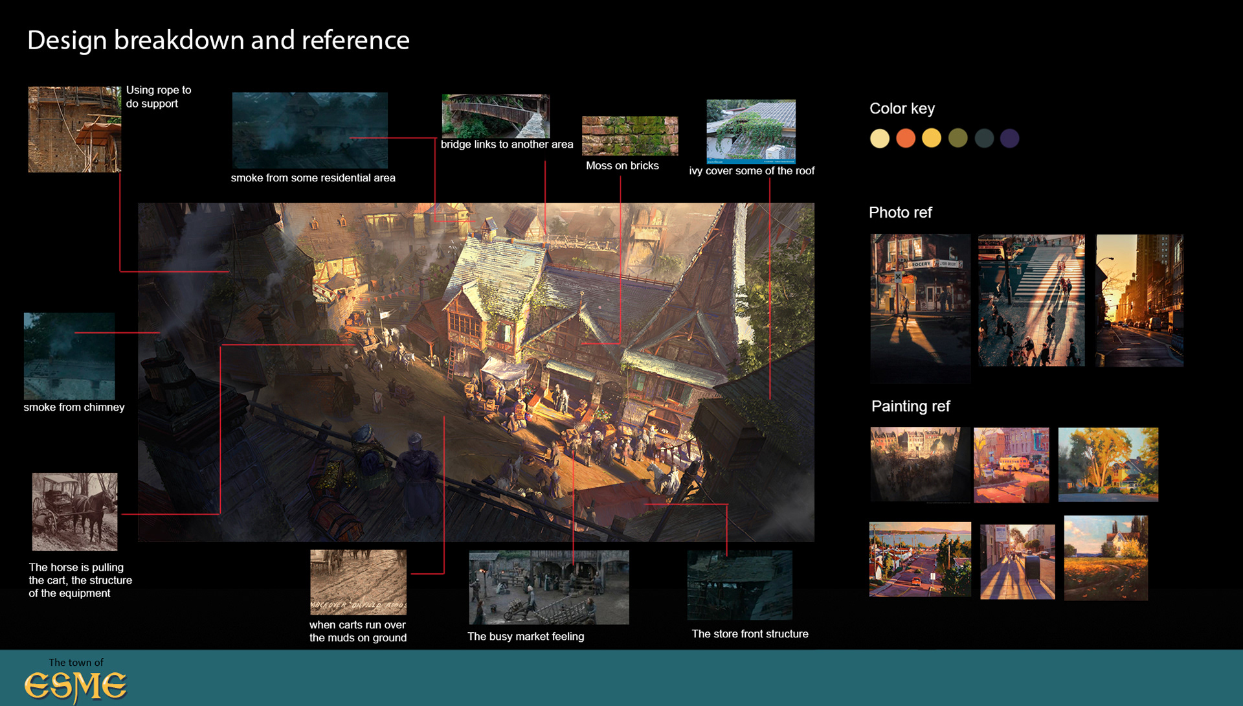Open the rope support reference thumbnail
This screenshot has width=1243, height=706.
click(x=74, y=130)
